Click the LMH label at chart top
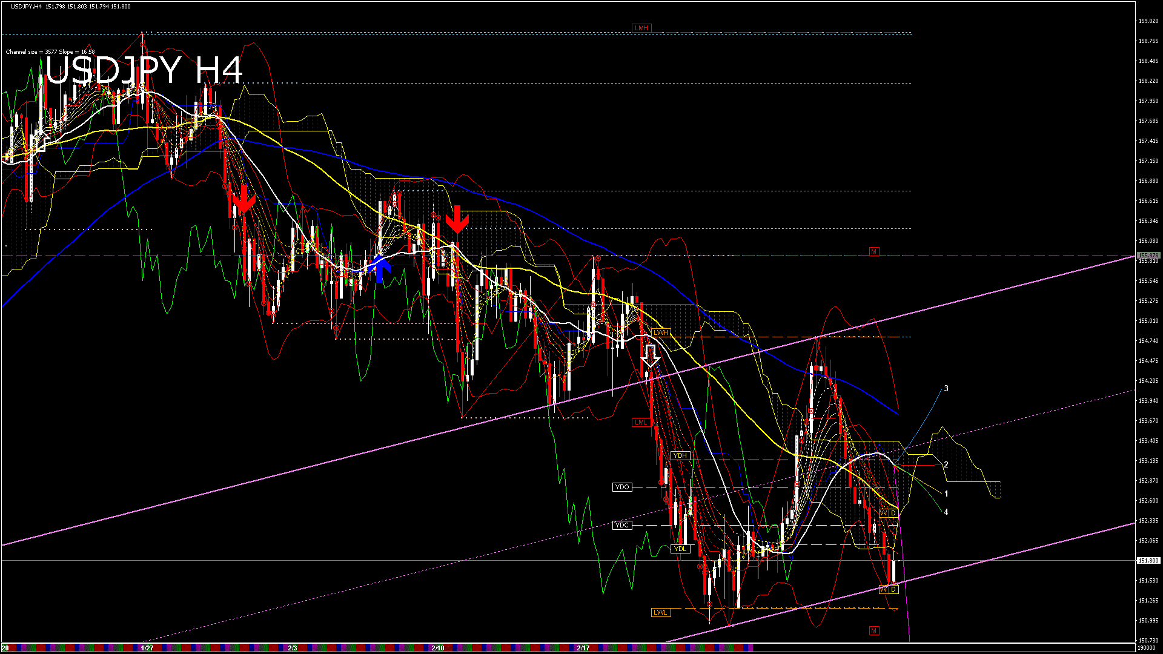Screen dimensions: 1163x654 pos(641,28)
